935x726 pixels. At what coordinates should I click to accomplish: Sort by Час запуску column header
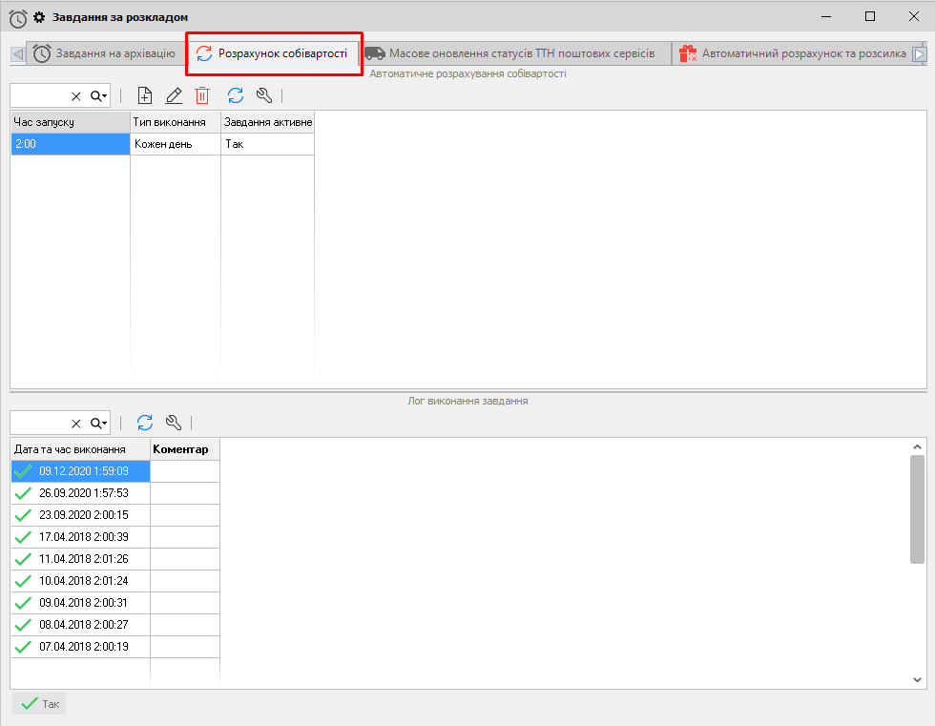point(70,122)
